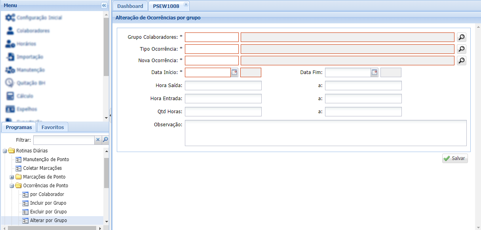Select Incluir por Grupo in tree

coord(48,203)
